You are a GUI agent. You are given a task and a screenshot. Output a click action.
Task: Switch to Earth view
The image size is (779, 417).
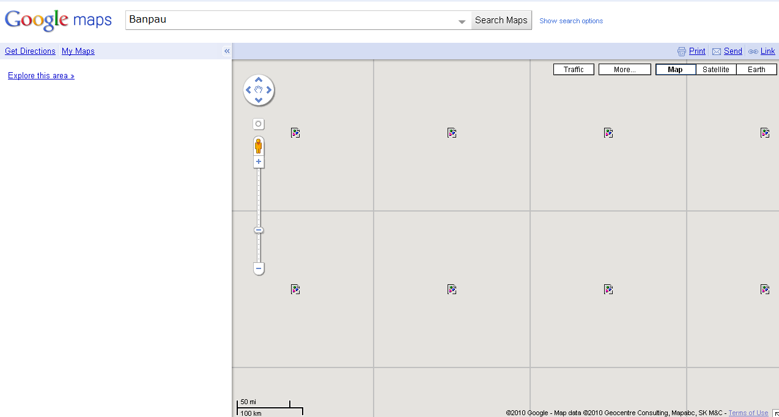(x=756, y=70)
